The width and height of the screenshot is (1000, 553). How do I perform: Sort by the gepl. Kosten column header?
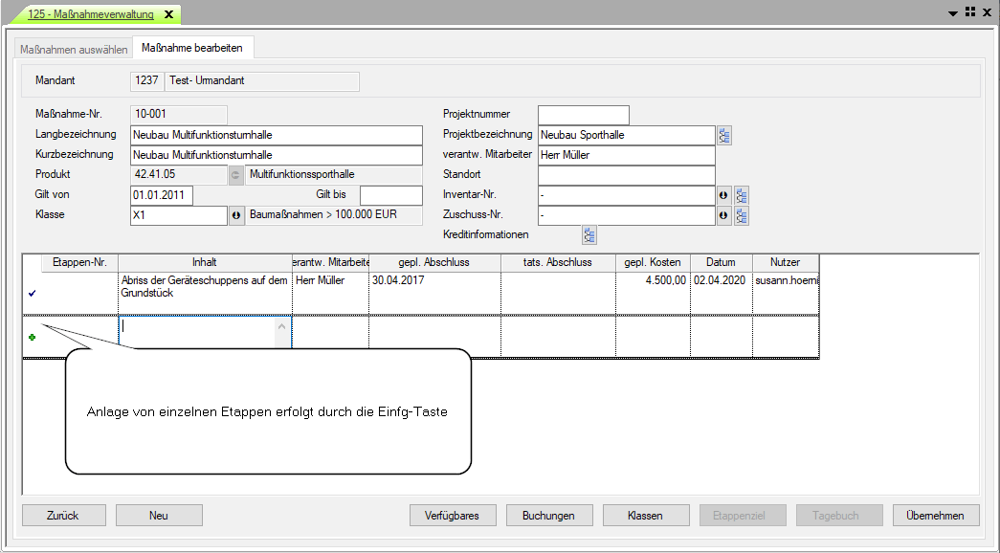[653, 262]
